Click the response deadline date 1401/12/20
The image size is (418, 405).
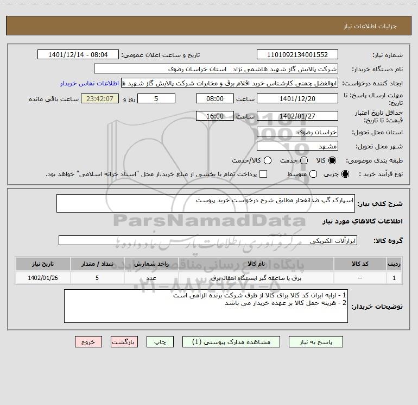click(x=297, y=98)
